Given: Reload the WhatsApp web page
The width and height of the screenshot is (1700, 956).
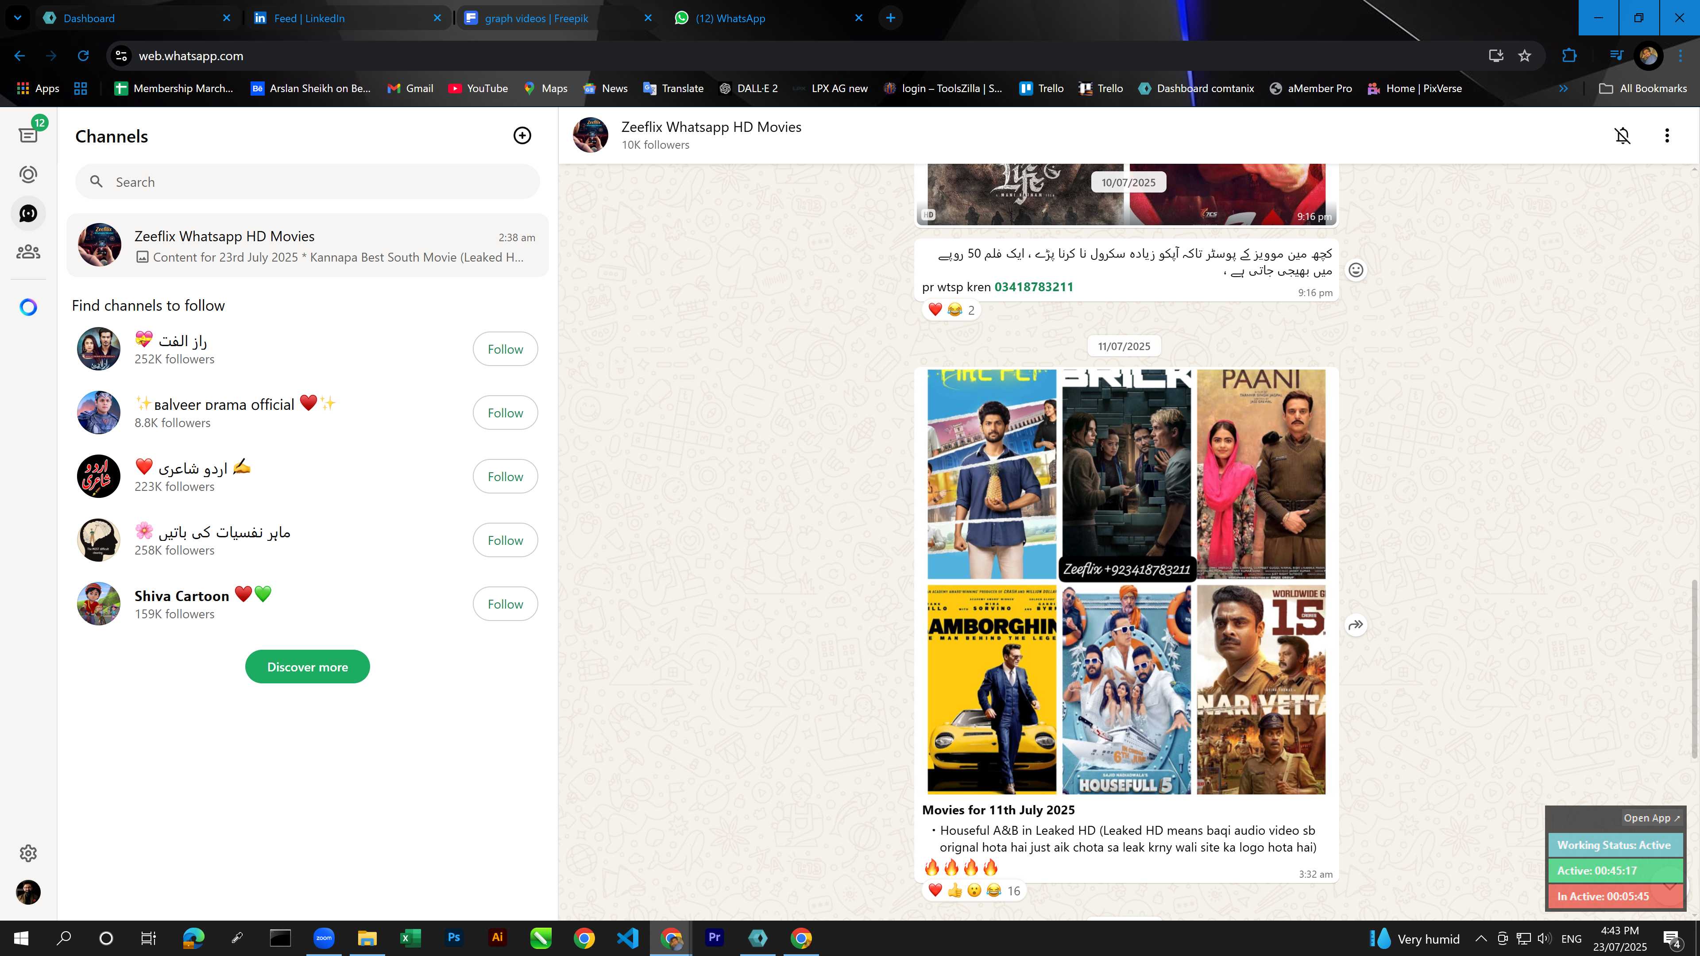Looking at the screenshot, I should (83, 56).
